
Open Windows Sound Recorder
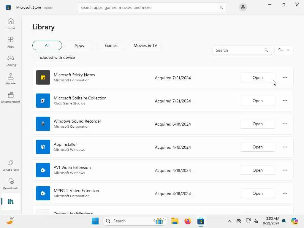point(257,124)
